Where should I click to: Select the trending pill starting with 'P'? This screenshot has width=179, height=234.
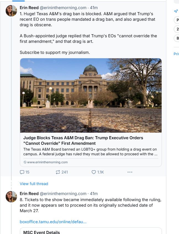177,20
